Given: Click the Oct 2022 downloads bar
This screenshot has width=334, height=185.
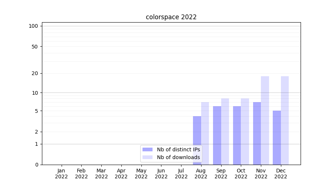Looking at the screenshot, I should [245, 131].
